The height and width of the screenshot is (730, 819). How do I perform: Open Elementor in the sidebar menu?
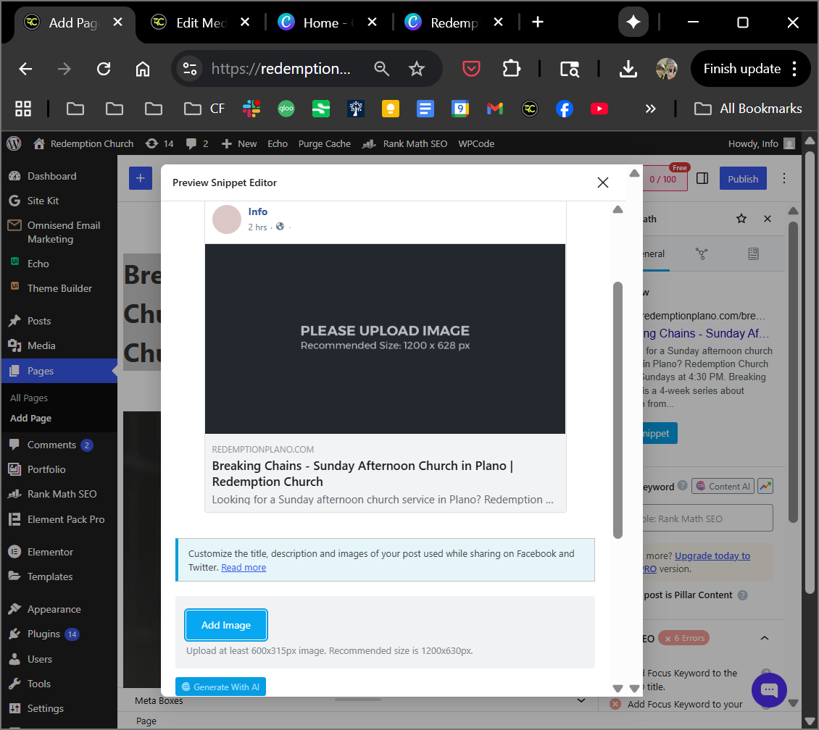[x=50, y=552]
